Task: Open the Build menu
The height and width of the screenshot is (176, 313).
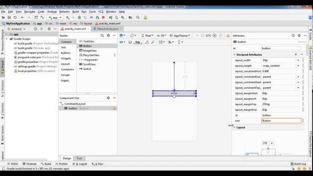Action: (75, 12)
